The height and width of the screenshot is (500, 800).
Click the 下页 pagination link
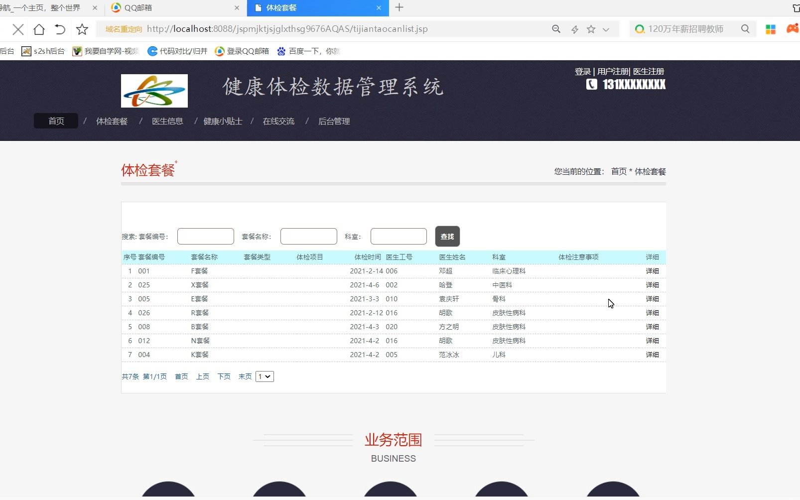coord(224,376)
